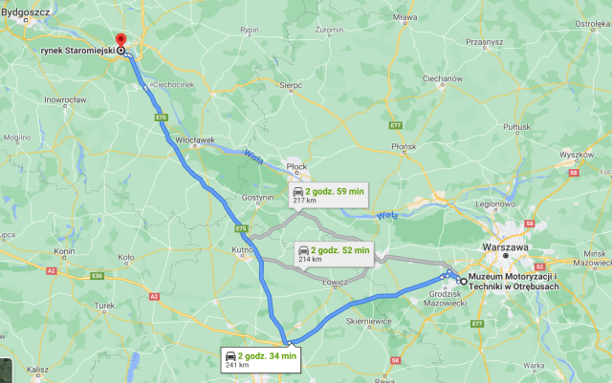The height and width of the screenshot is (383, 612).
Task: Select the 2 godz. 59 min route
Action: pyautogui.click(x=328, y=195)
